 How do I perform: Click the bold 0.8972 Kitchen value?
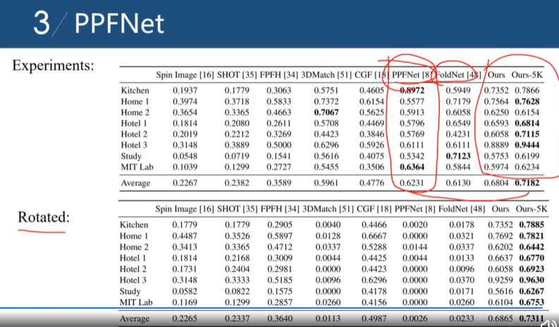click(x=412, y=91)
